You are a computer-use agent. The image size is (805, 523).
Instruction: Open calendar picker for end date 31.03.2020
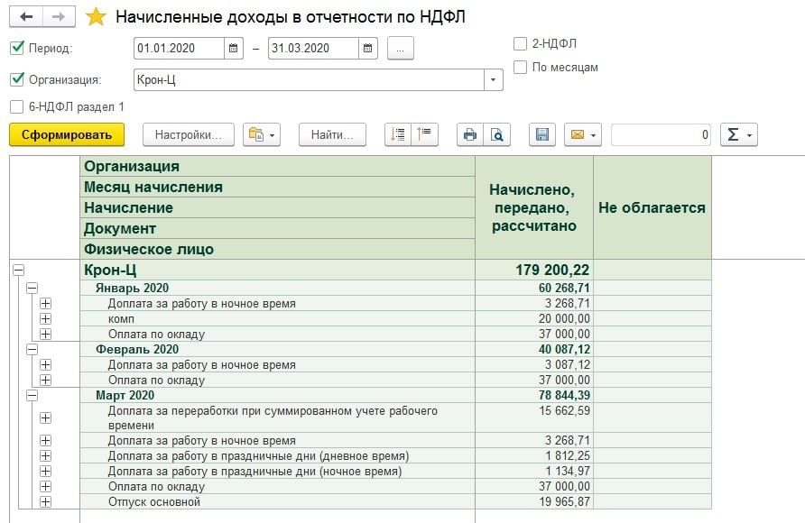pos(367,49)
